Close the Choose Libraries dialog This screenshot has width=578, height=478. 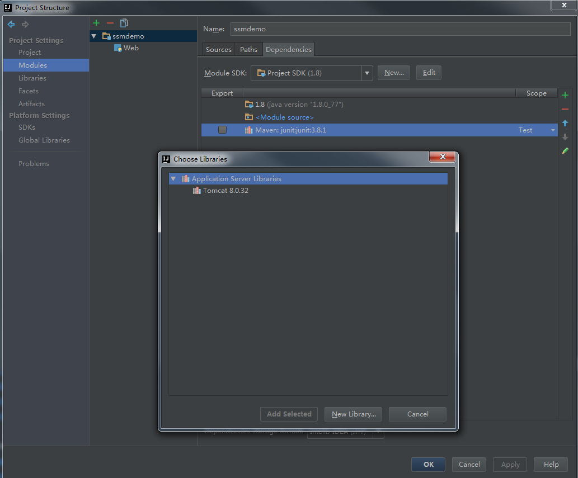pos(443,157)
